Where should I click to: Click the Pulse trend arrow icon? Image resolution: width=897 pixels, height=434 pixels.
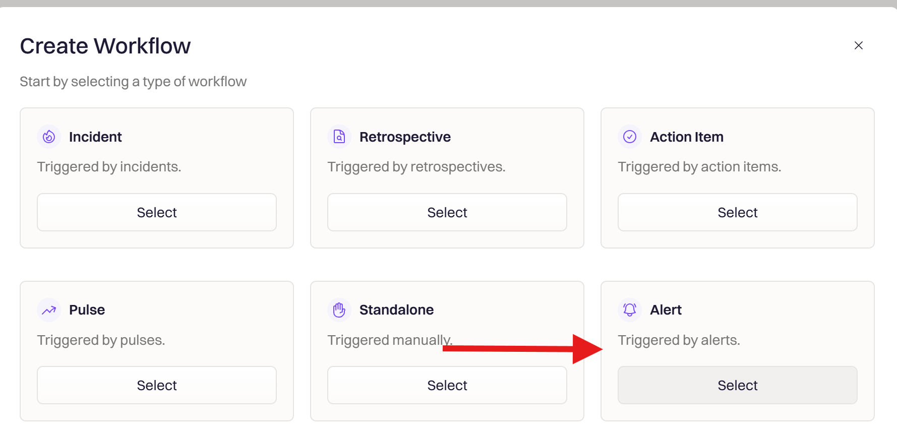coord(49,310)
